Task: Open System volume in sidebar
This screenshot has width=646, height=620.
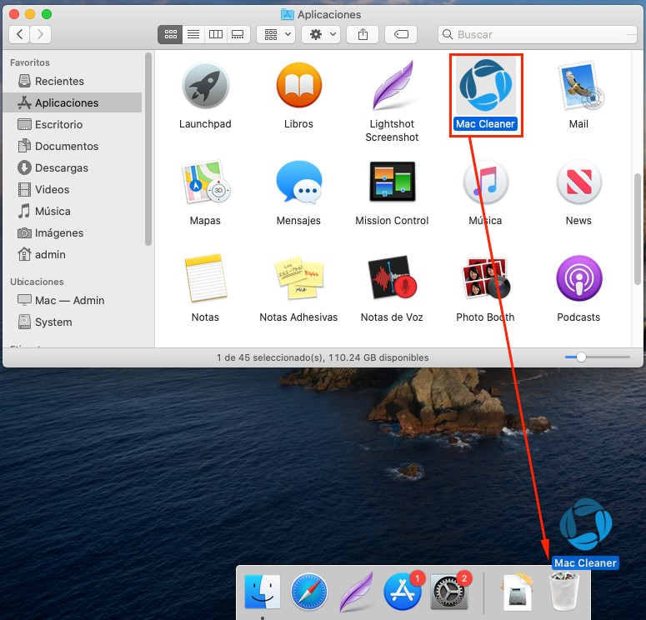Action: [x=72, y=322]
